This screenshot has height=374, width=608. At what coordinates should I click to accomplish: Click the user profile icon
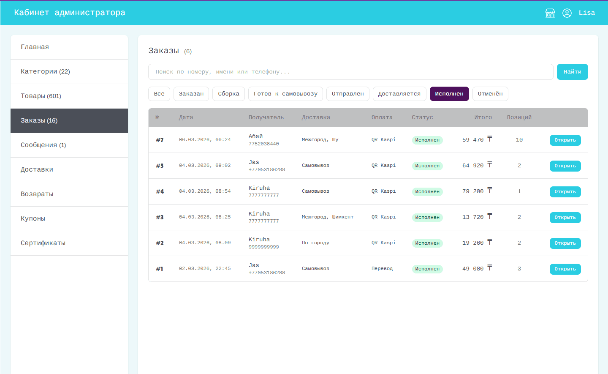[567, 13]
